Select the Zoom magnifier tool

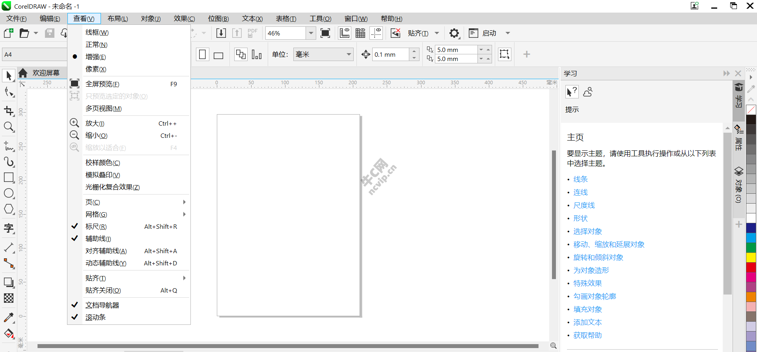coord(9,127)
